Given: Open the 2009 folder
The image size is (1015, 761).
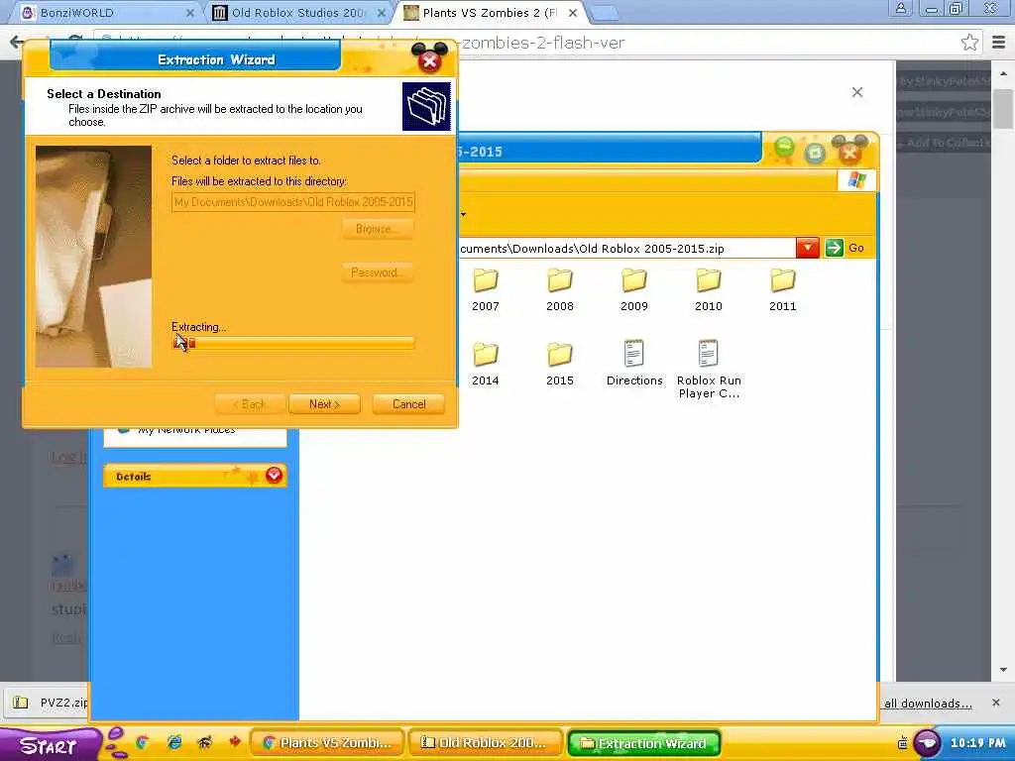Looking at the screenshot, I should (634, 290).
